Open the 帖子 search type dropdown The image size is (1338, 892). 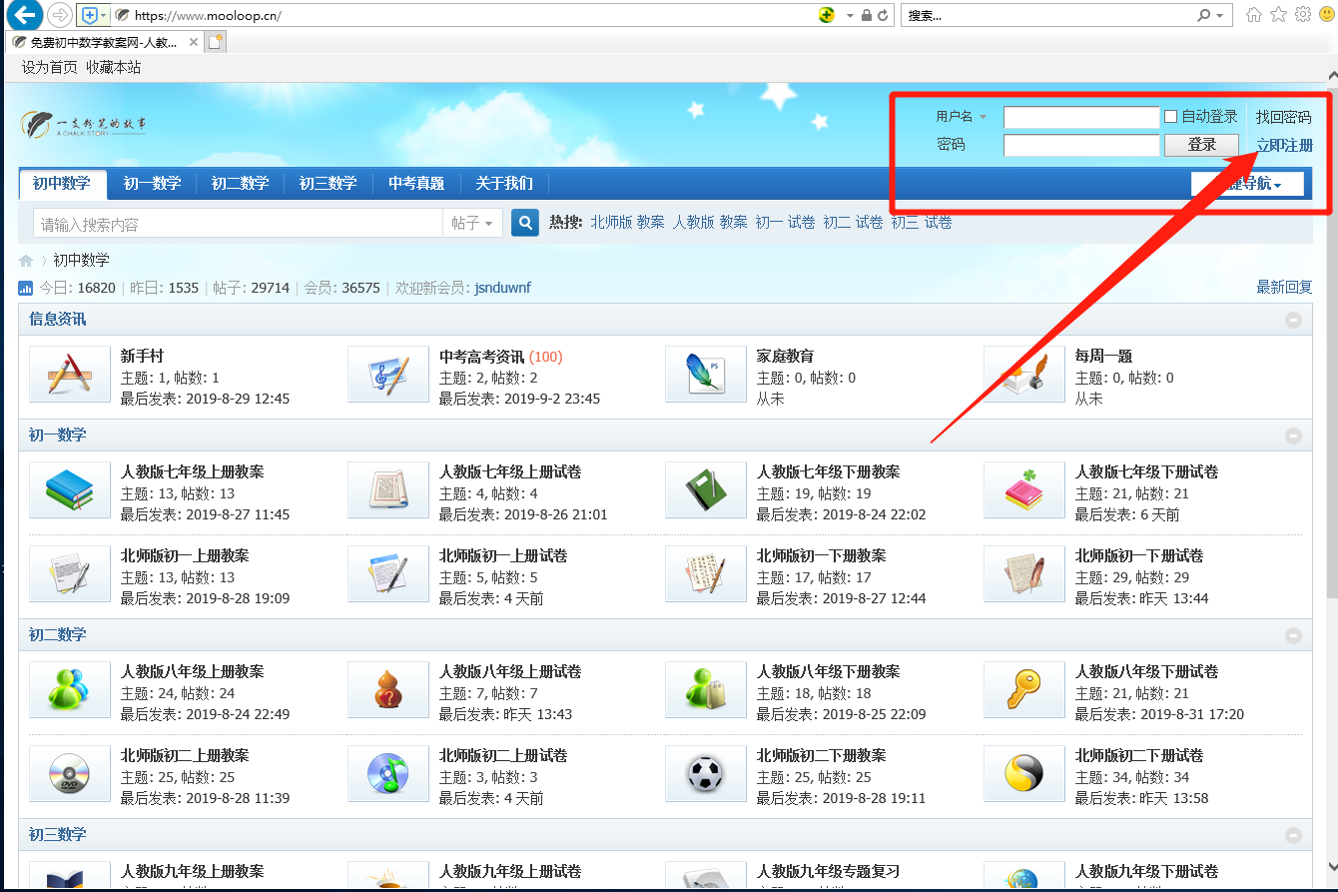coord(472,223)
